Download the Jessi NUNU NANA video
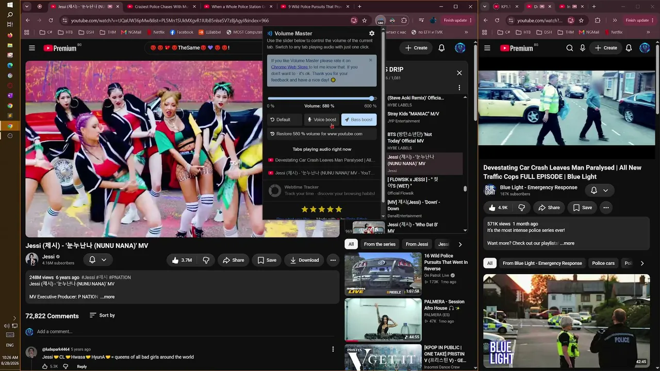Screen dimensions: 660x371 [x=304, y=260]
